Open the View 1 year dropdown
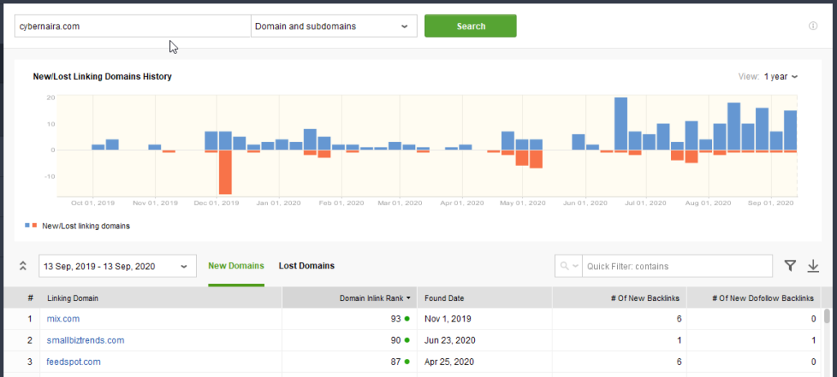 780,77
